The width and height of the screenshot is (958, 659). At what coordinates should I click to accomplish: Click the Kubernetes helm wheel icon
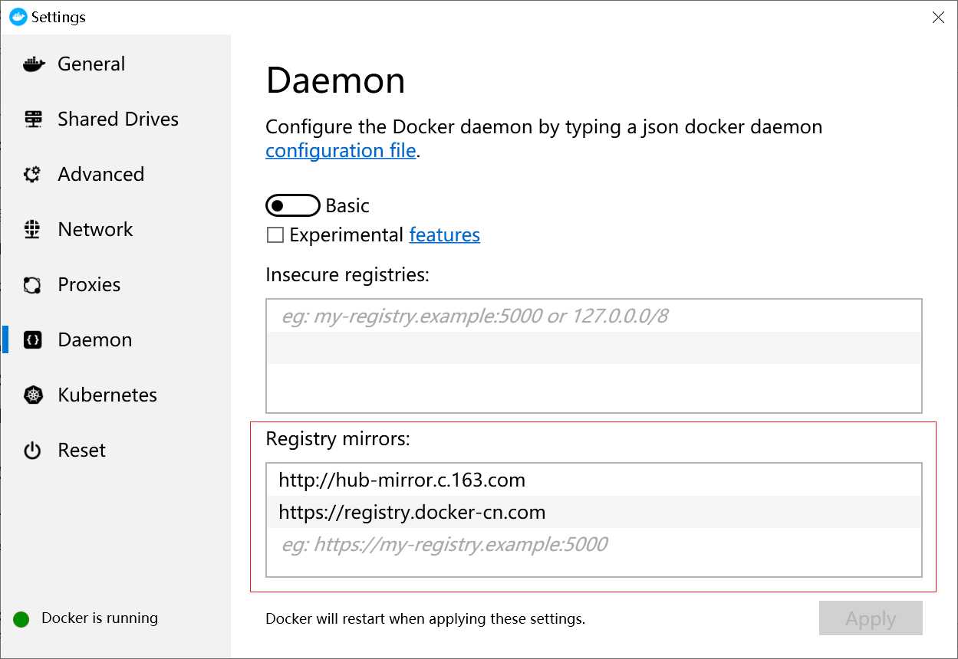tap(33, 395)
